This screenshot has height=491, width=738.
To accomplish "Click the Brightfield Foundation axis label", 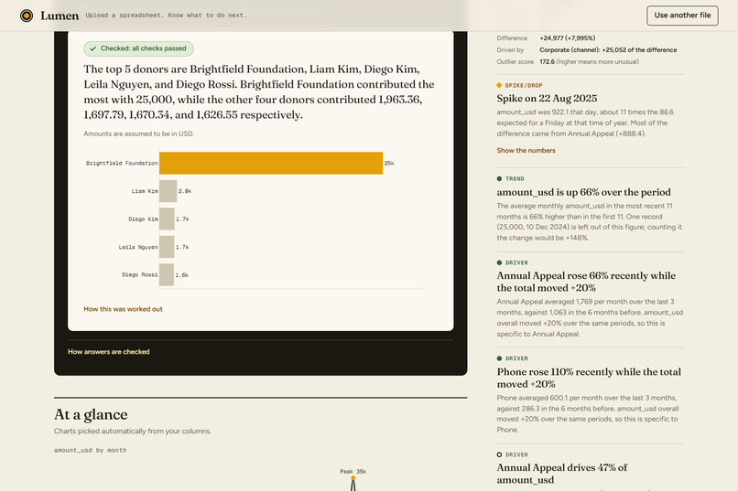I will click(x=122, y=163).
